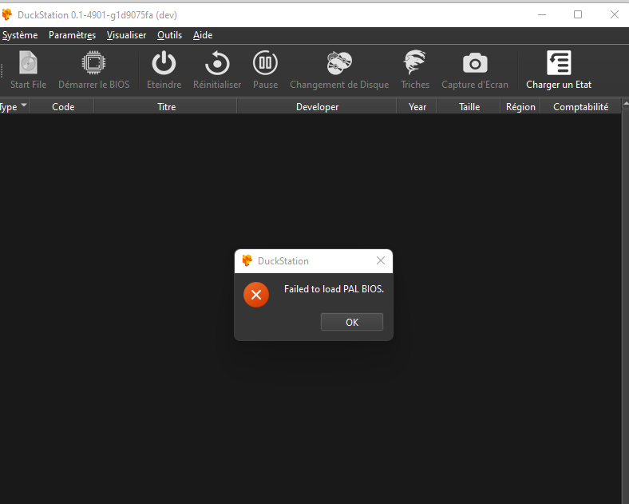Viewport: 629px width, 504px height.
Task: Click the "Failed to load PAL BIOS." message
Action: 334,289
